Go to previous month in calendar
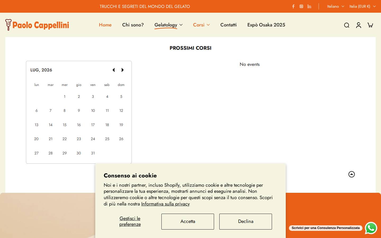This screenshot has width=381, height=238. pos(114,70)
